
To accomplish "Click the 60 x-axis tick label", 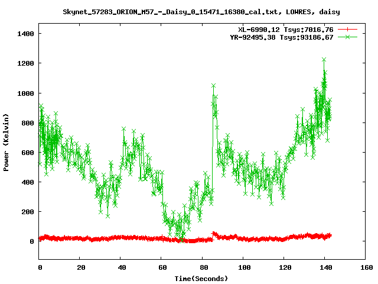I will click(x=163, y=267).
